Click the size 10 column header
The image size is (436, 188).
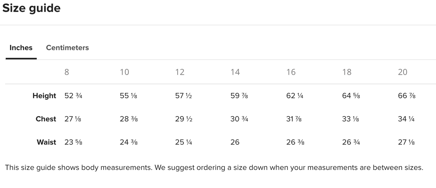coord(124,72)
